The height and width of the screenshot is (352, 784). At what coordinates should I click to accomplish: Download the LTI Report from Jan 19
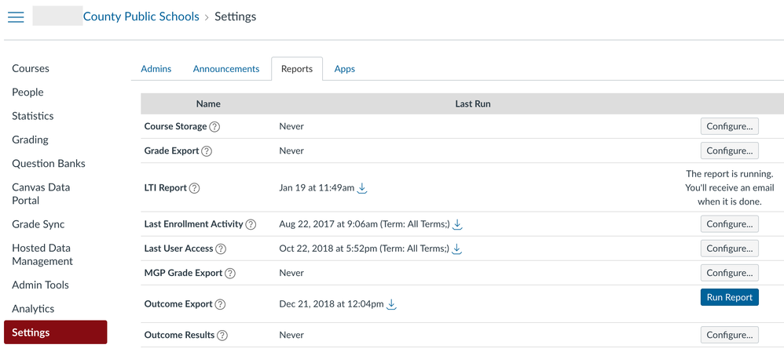(x=362, y=188)
